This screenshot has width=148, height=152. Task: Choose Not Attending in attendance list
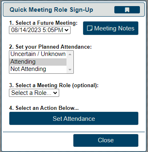point(38,69)
